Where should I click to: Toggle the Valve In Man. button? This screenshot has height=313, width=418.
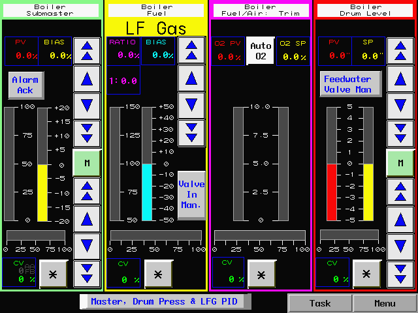(x=191, y=194)
